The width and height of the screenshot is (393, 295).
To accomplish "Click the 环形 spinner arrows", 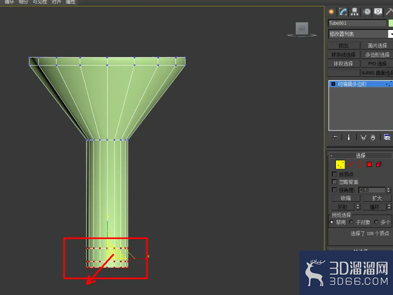I will point(357,207).
